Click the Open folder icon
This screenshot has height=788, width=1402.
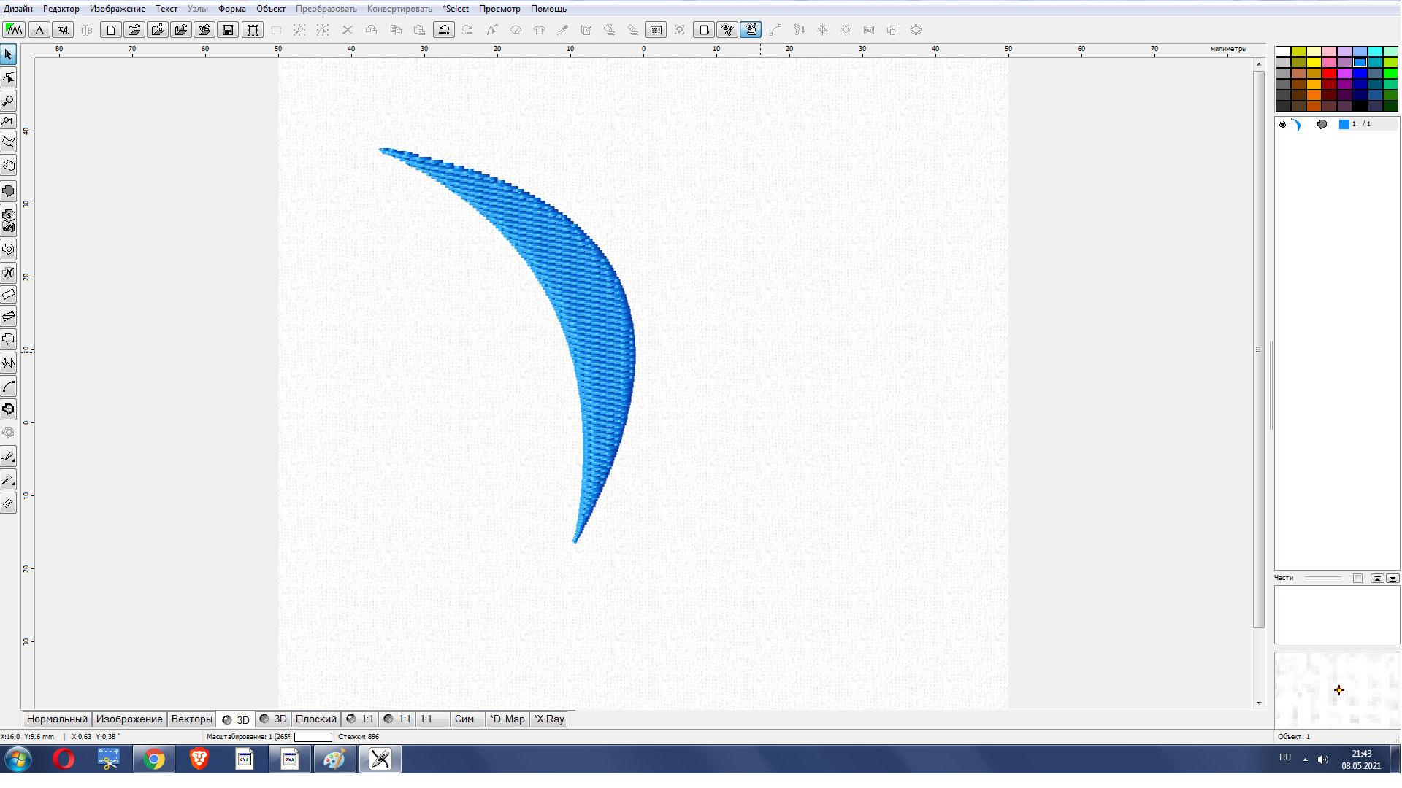click(x=134, y=30)
